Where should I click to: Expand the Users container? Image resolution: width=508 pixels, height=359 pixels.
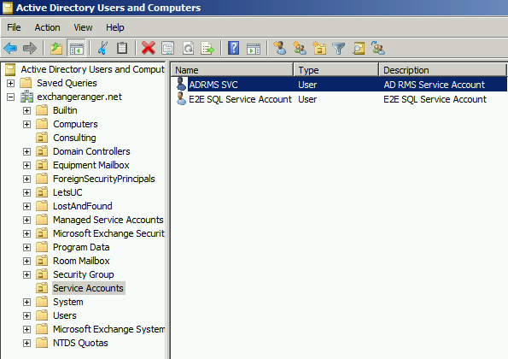[26, 315]
